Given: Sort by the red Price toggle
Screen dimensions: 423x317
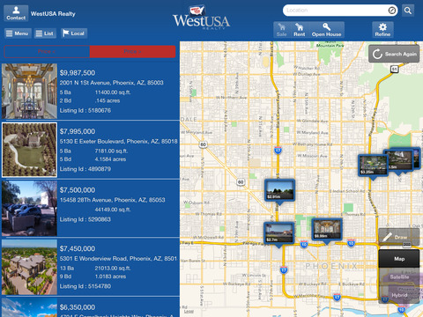Looking at the screenshot, I should 132,52.
